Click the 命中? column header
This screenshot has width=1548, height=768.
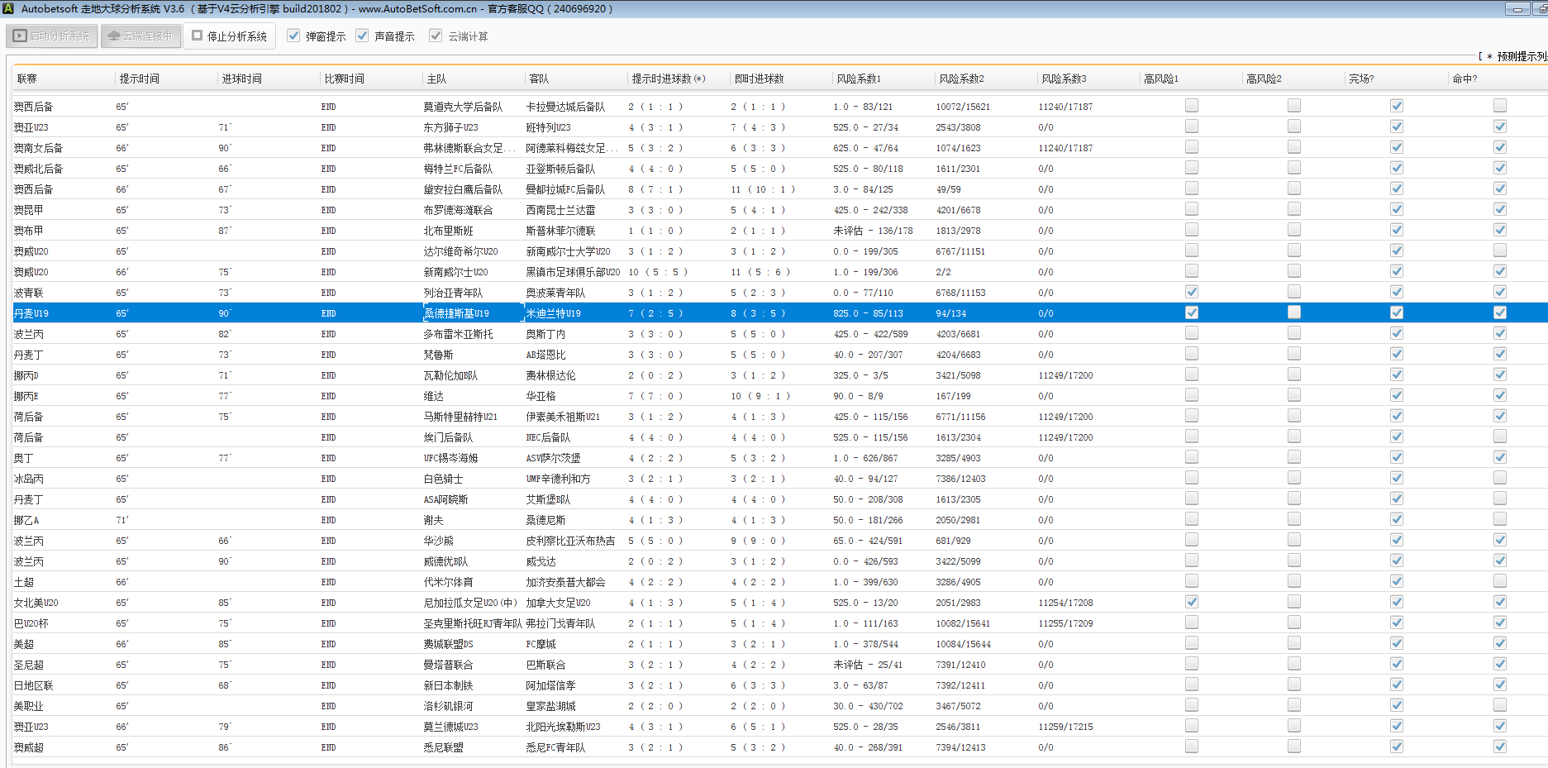[1464, 79]
